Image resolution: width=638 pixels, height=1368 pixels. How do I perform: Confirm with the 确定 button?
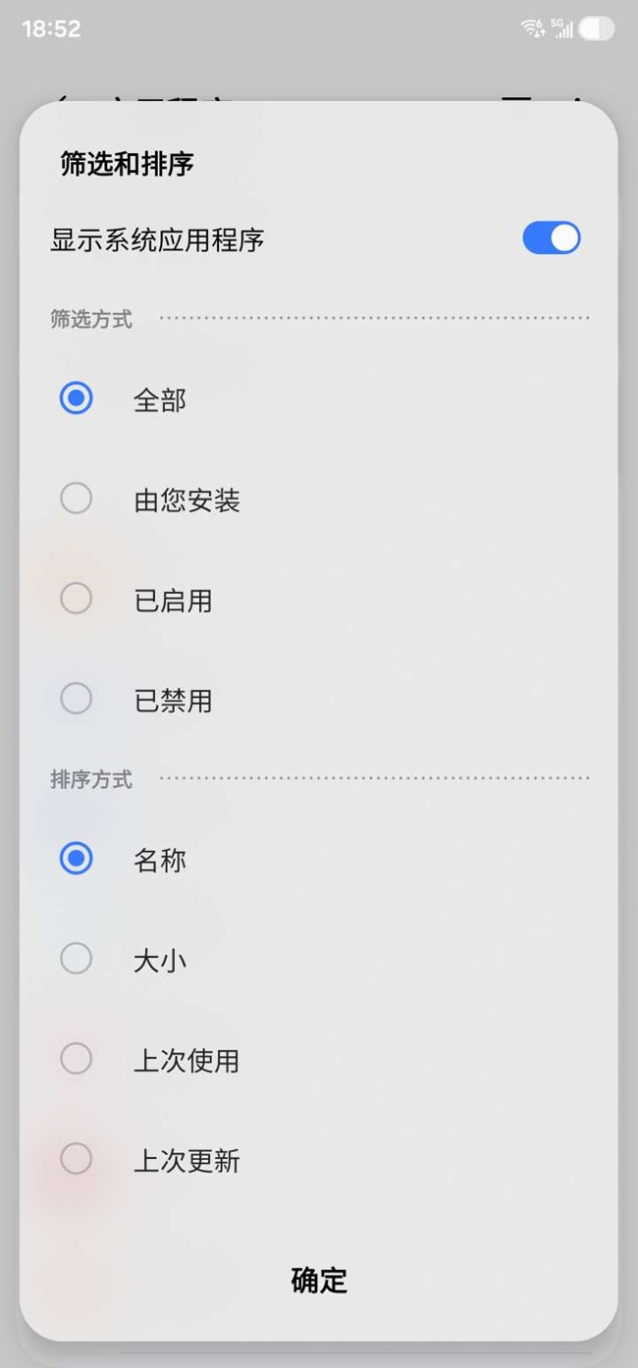(319, 1280)
